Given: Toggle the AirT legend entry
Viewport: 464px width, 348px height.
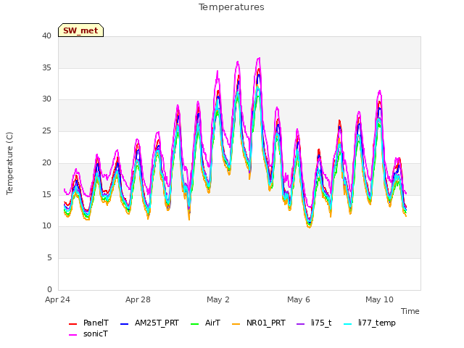Looking at the screenshot, I should (206, 323).
